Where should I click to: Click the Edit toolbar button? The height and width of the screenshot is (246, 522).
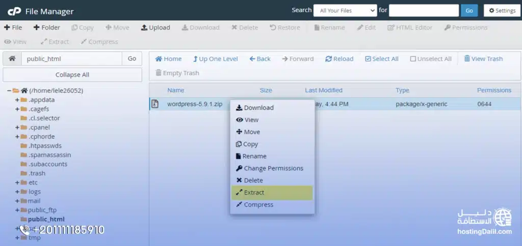click(x=366, y=27)
